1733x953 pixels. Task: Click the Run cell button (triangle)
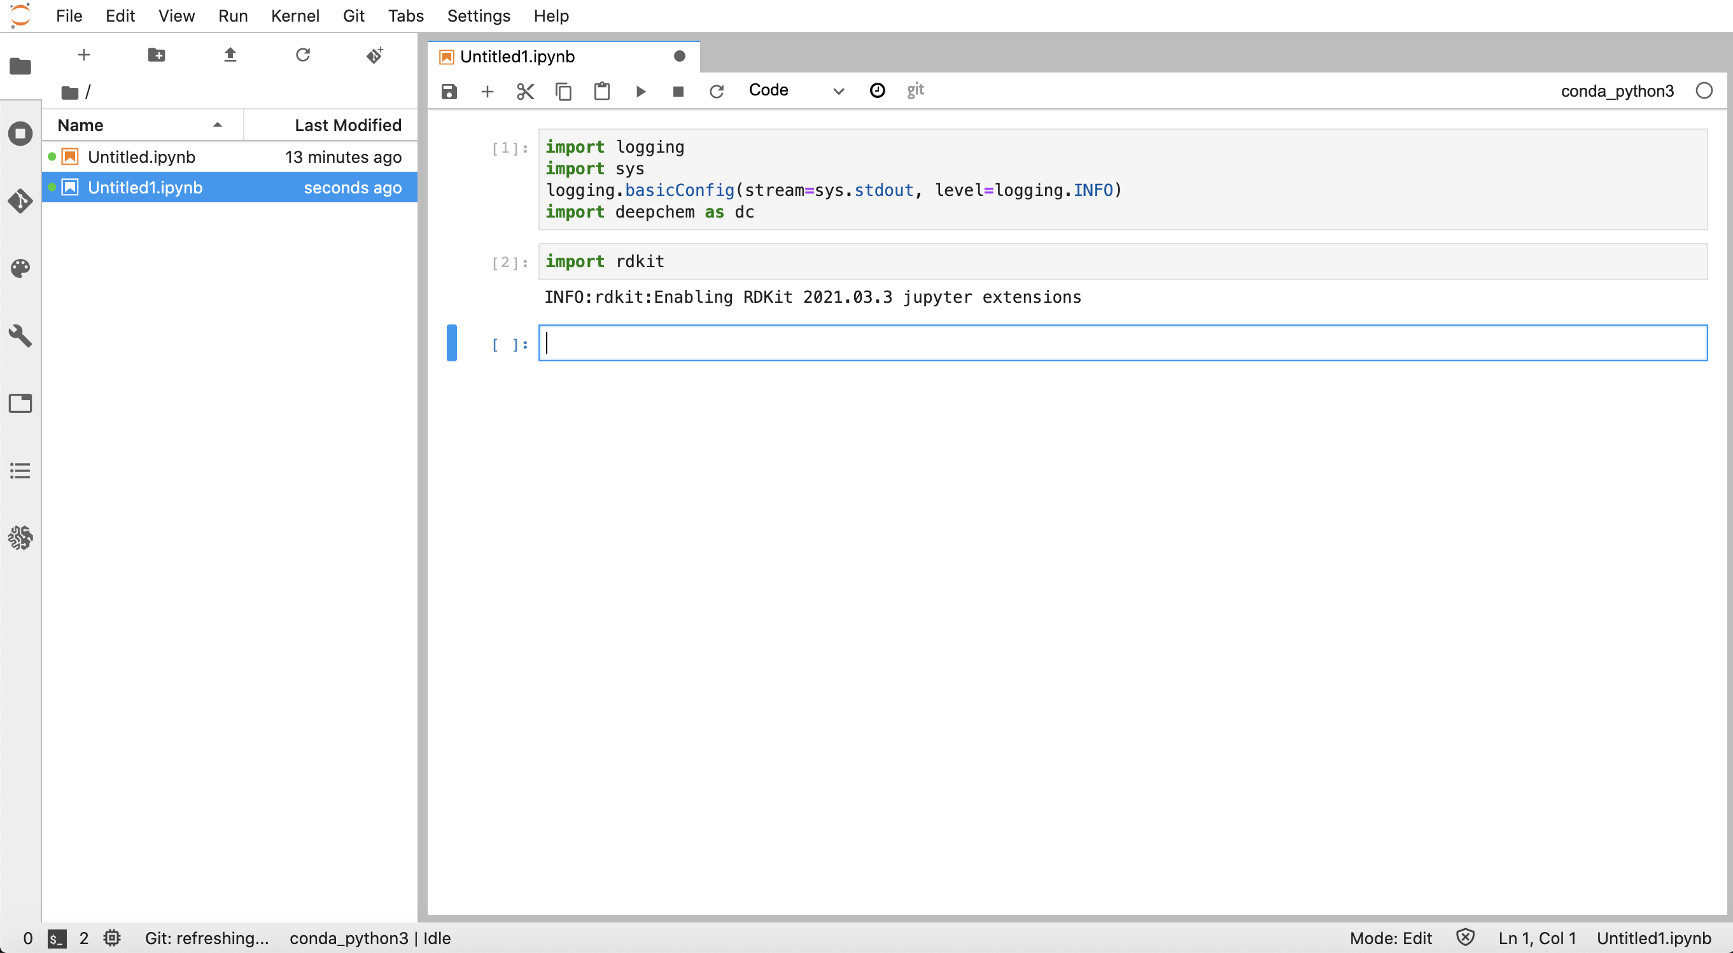point(640,90)
